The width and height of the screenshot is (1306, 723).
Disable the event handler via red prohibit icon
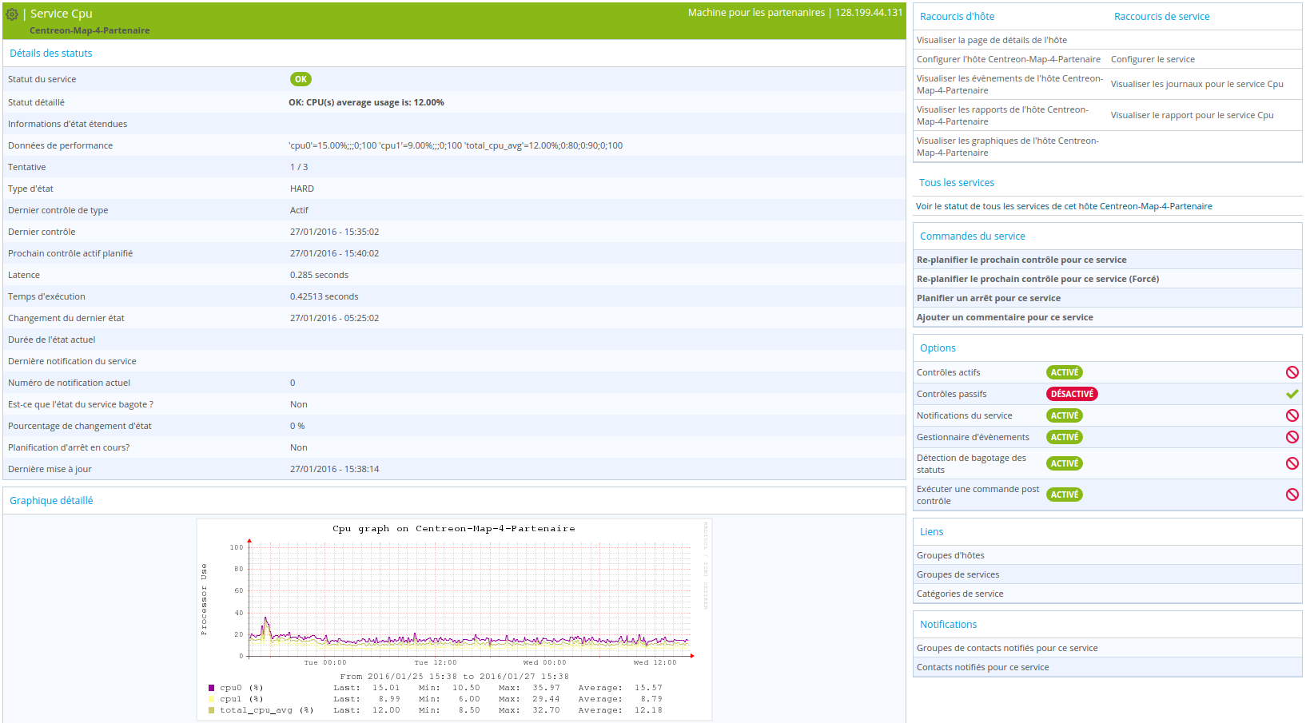pyautogui.click(x=1292, y=437)
